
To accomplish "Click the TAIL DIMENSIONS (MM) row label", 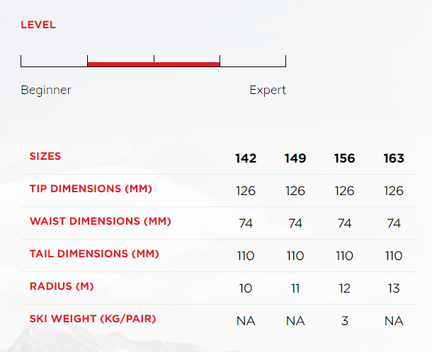I will 94,254.
